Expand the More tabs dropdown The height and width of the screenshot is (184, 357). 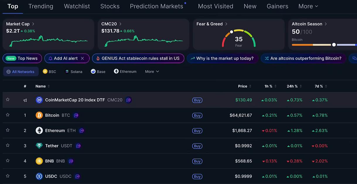[x=308, y=6]
